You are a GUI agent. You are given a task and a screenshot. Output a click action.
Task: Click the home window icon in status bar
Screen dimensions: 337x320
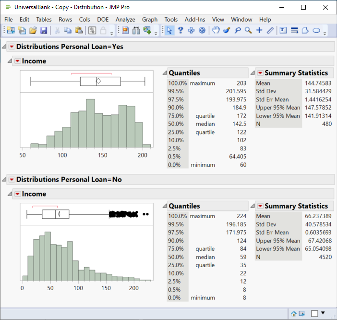[294, 314]
